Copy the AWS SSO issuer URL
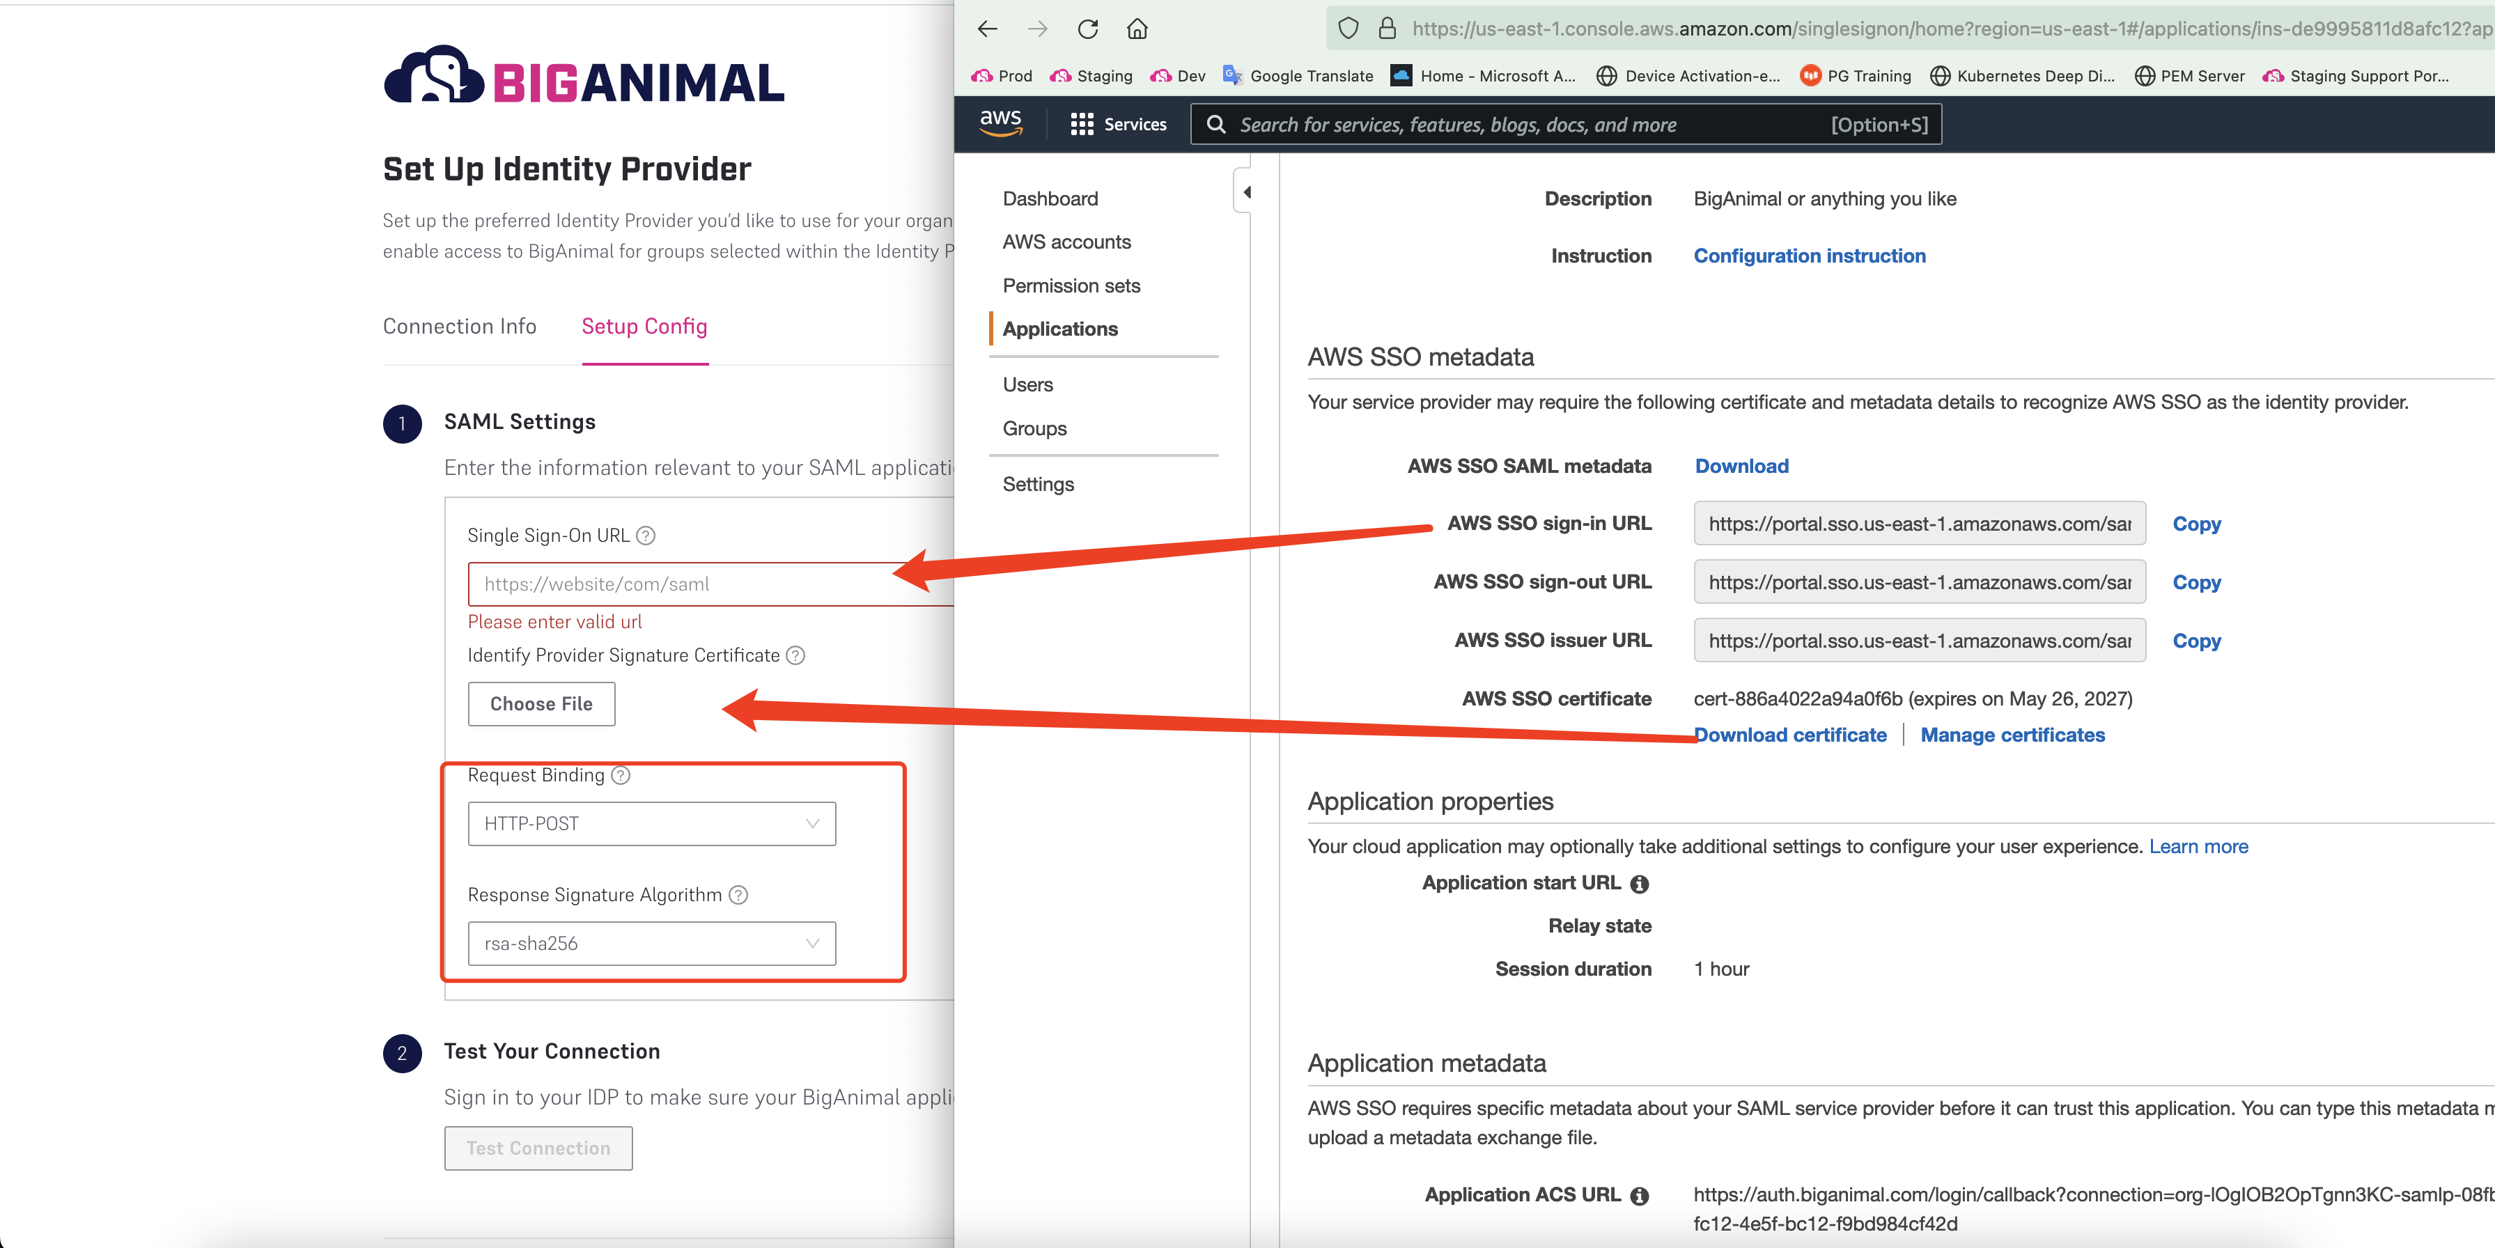The width and height of the screenshot is (2495, 1248). coord(2197,641)
